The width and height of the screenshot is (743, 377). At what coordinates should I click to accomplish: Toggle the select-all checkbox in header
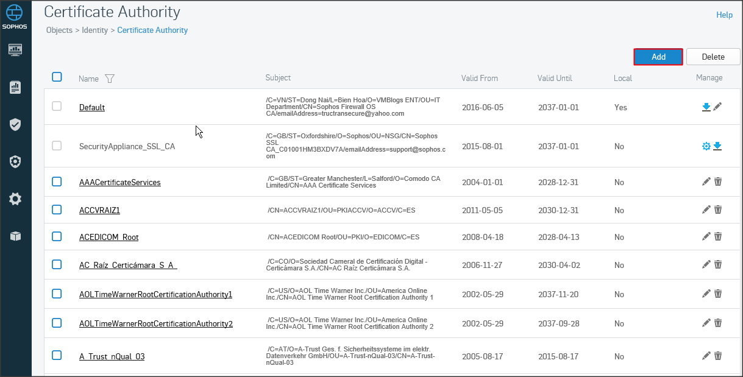coord(57,77)
